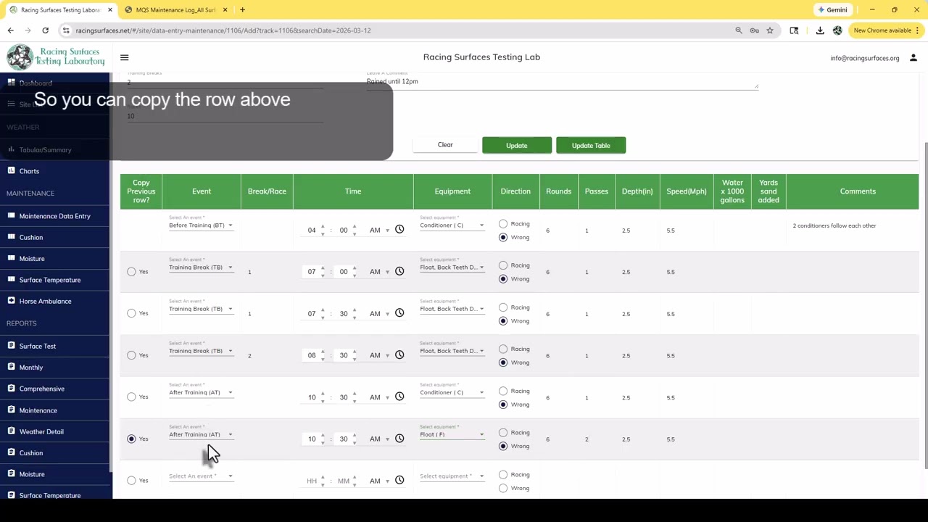Increase hour stepper in 04:00 row
The height and width of the screenshot is (522, 928).
(323, 227)
